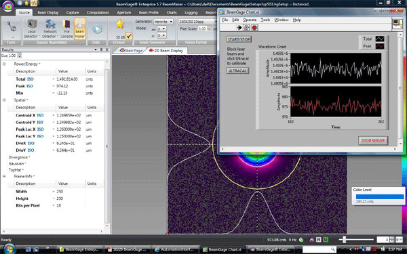Click the STOP SERVER button
This screenshot has width=407, height=254.
[373, 140]
